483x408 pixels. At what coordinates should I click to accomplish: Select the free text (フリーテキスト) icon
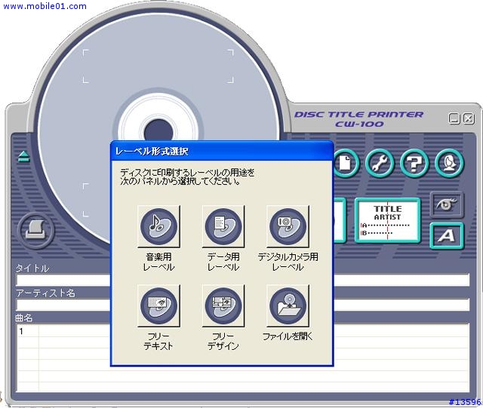[x=158, y=305]
